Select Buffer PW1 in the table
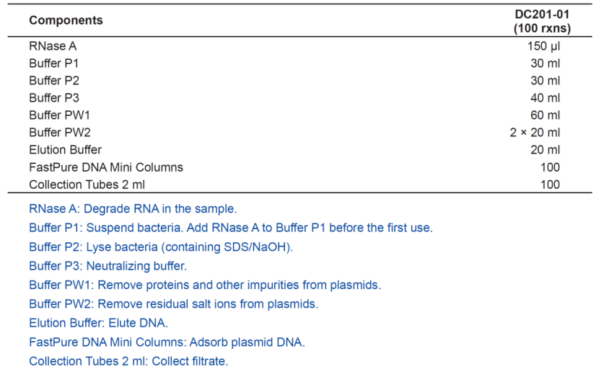Viewport: 599px width, 369px height. [60, 115]
